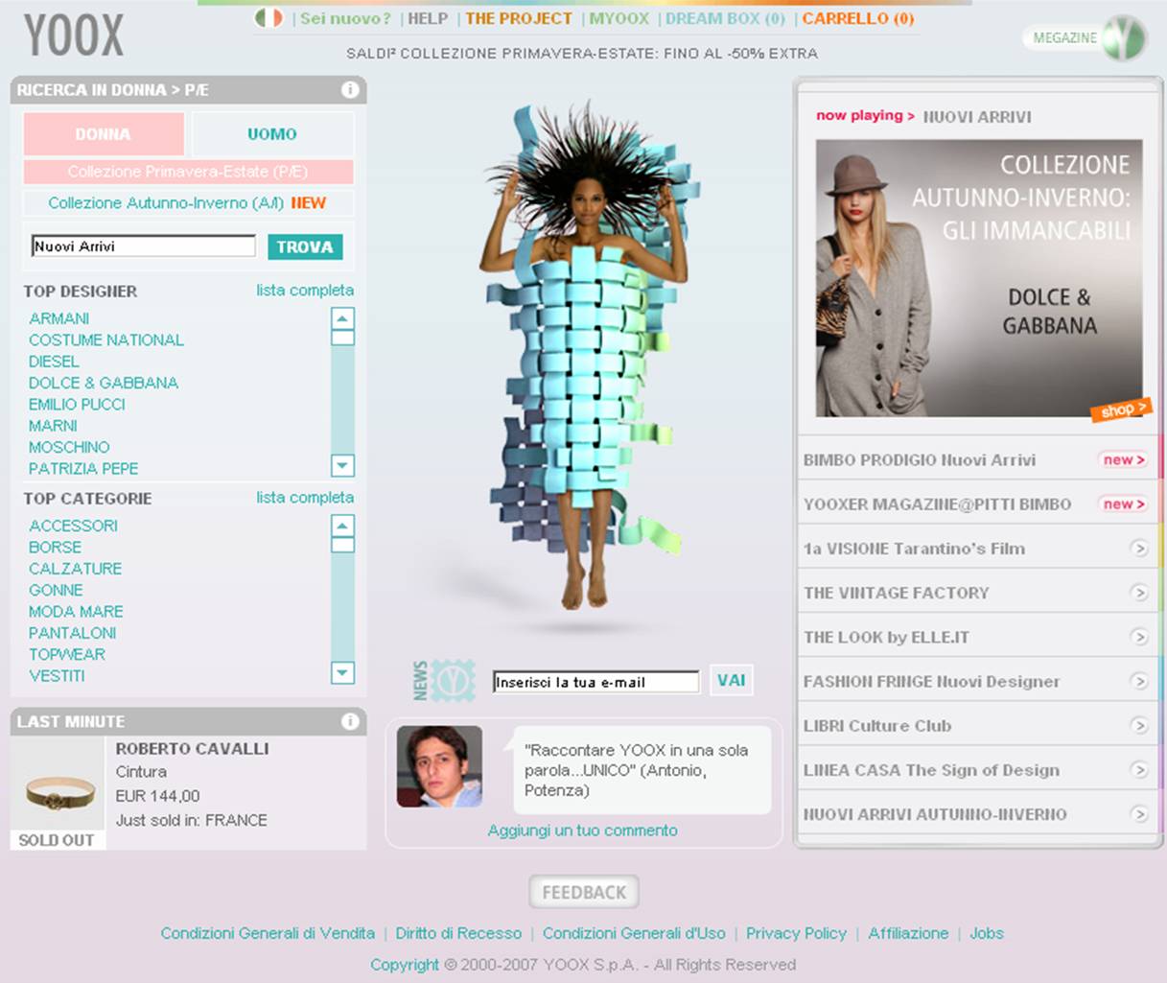Click the new badge beside YOOXER MAGAZINE@PITTI BIMBO

click(1123, 504)
